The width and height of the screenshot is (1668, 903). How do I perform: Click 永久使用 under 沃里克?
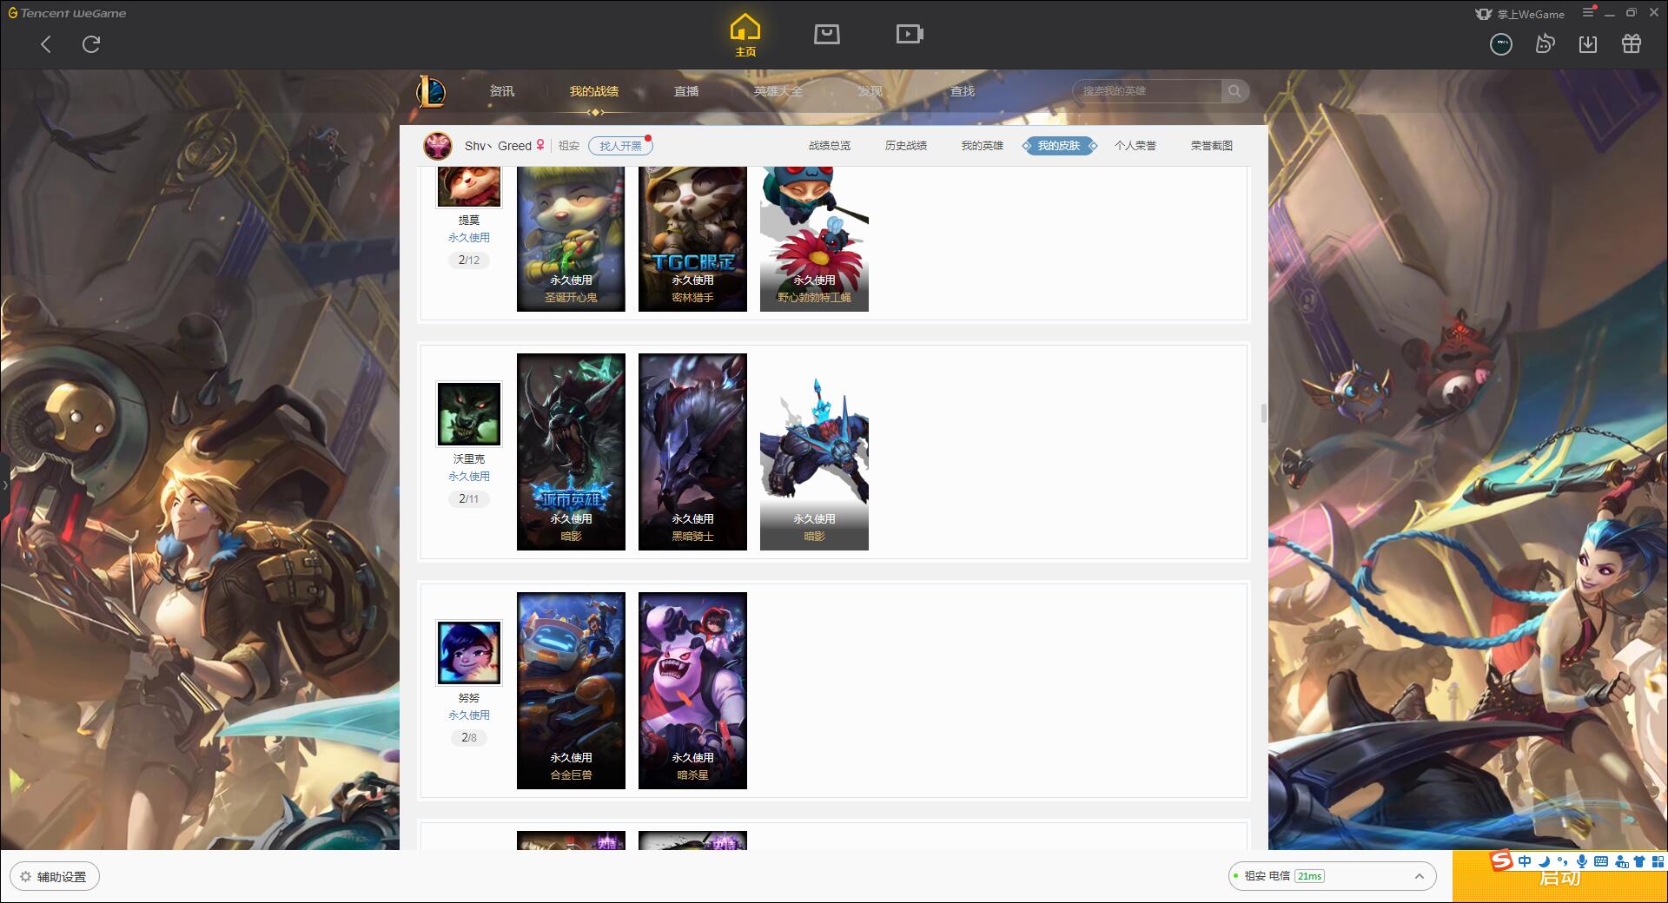click(469, 477)
